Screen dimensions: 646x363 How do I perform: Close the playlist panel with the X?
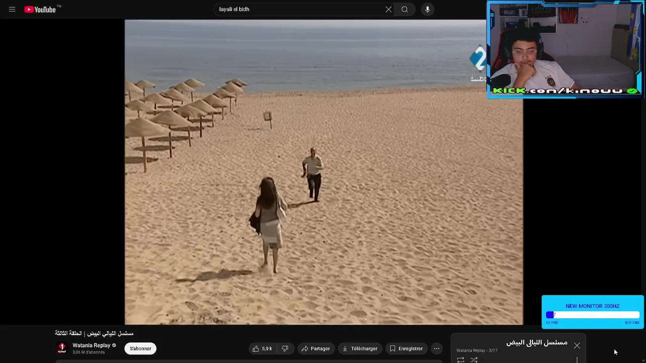click(577, 345)
